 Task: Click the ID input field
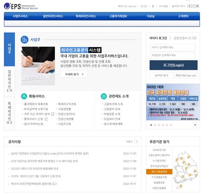coord(172,47)
